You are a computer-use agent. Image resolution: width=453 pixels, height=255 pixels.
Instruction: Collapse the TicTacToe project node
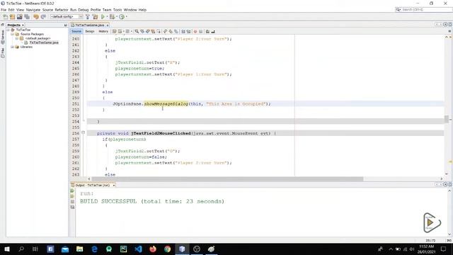(8, 30)
